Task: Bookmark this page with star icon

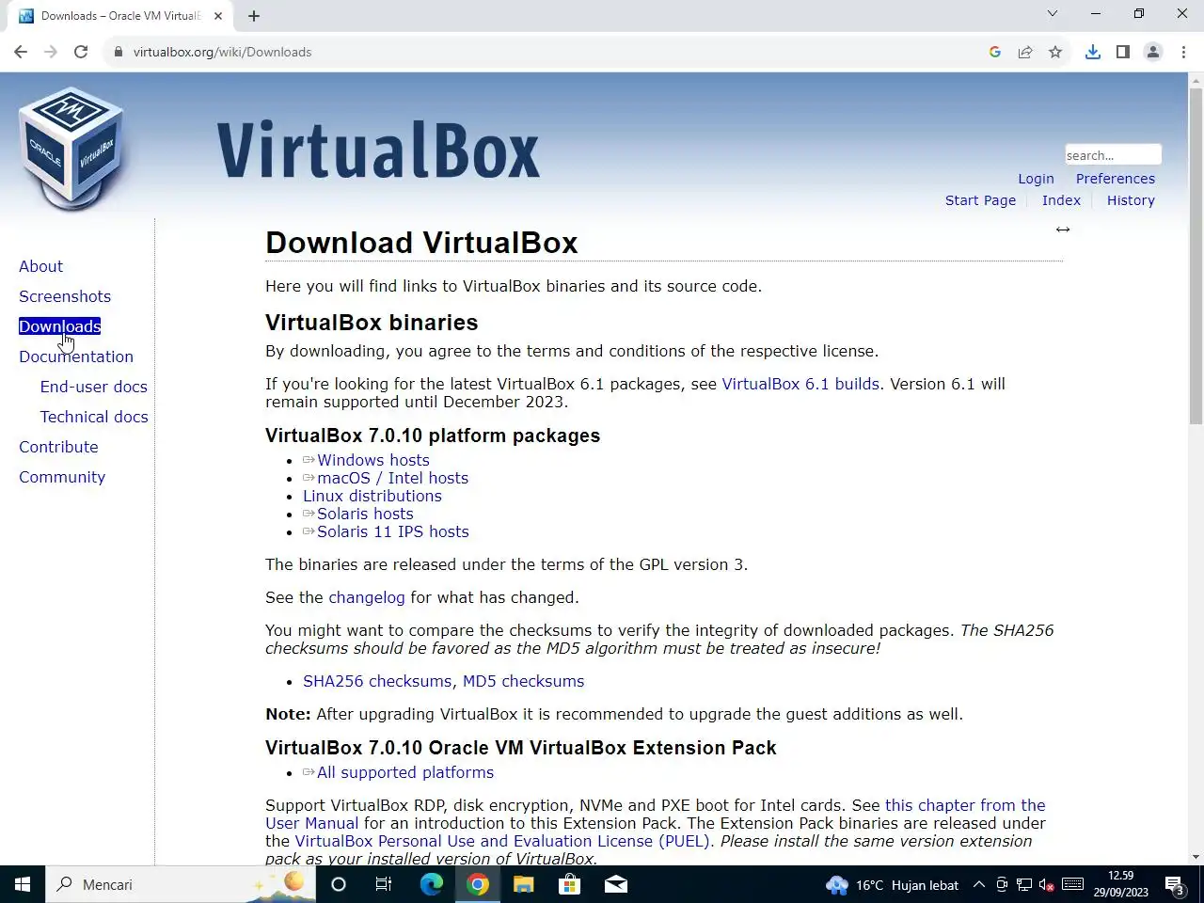Action: point(1055,52)
